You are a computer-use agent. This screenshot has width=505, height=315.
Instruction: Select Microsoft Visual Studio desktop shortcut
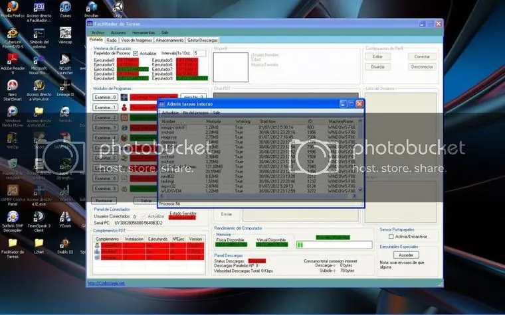[x=39, y=64]
